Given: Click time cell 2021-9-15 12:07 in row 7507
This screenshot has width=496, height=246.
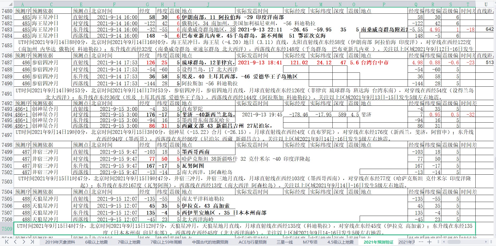Looking at the screenshot, I should tap(114, 213).
